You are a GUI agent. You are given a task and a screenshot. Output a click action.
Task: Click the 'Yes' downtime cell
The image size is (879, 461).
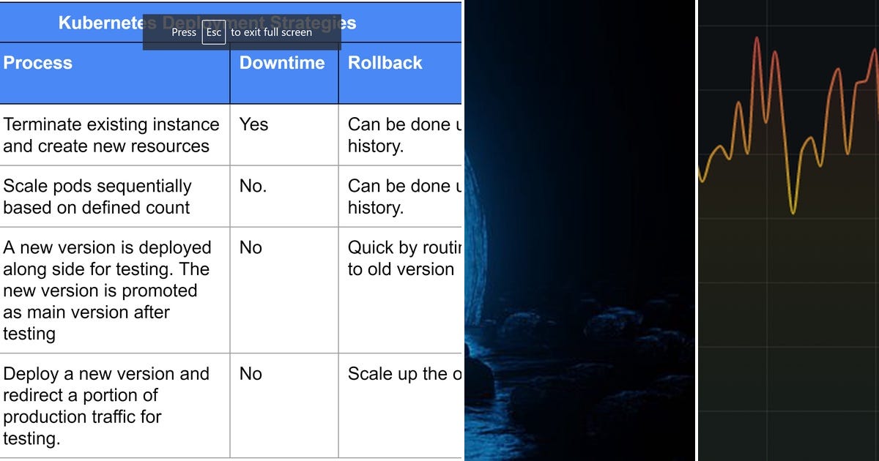254,124
